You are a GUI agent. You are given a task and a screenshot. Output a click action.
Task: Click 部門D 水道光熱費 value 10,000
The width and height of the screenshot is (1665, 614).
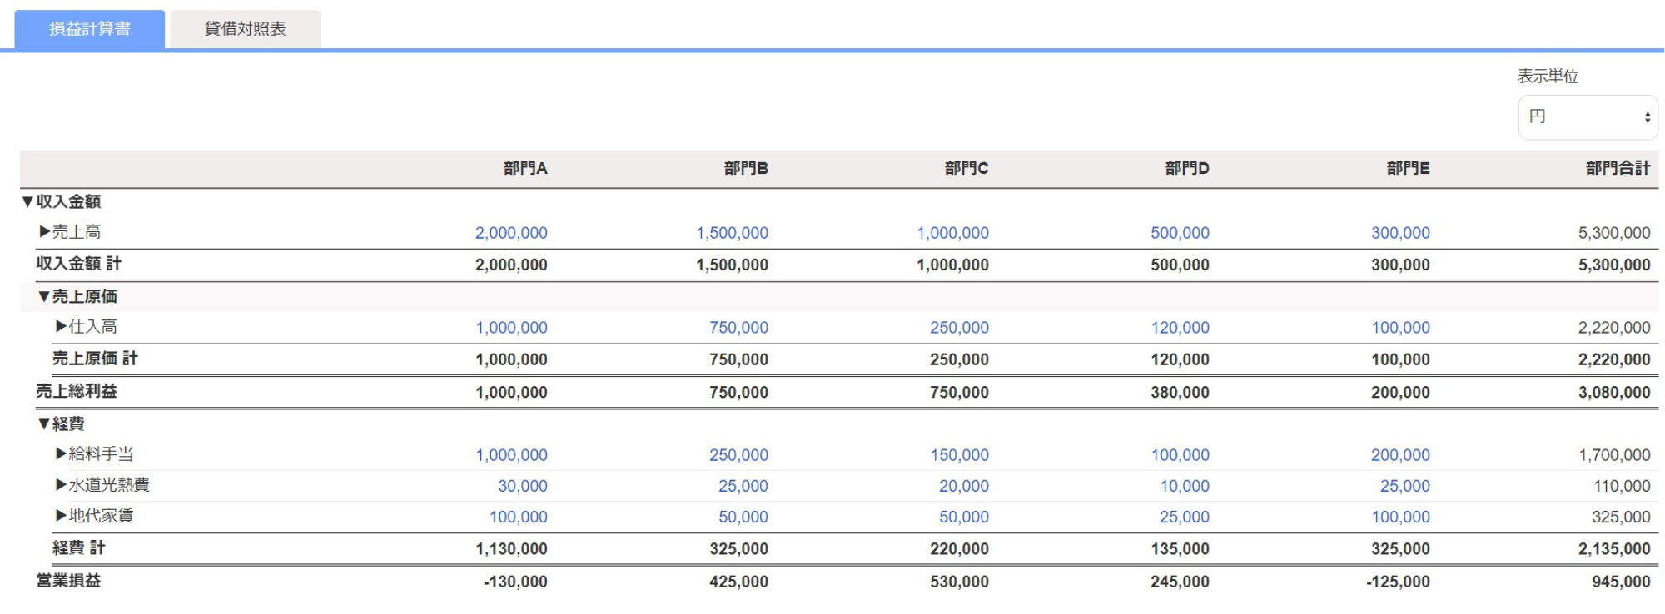click(1185, 486)
